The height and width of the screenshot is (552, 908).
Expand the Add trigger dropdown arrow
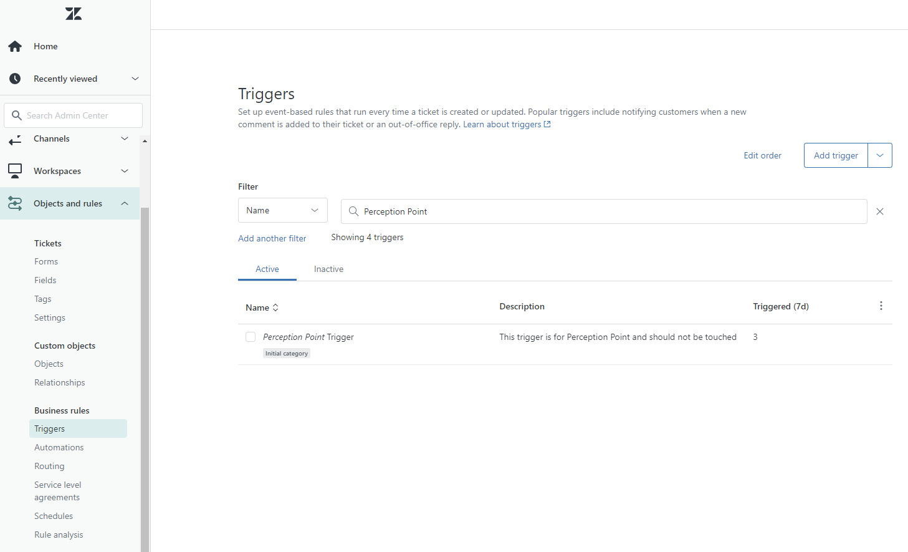879,155
